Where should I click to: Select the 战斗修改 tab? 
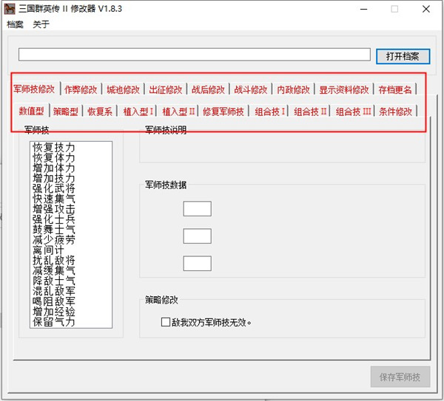pos(251,89)
